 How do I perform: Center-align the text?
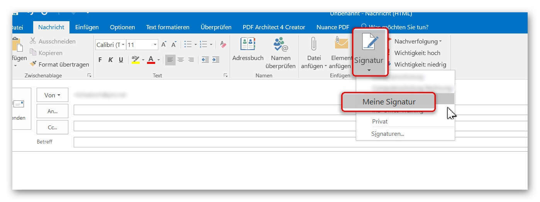180,60
